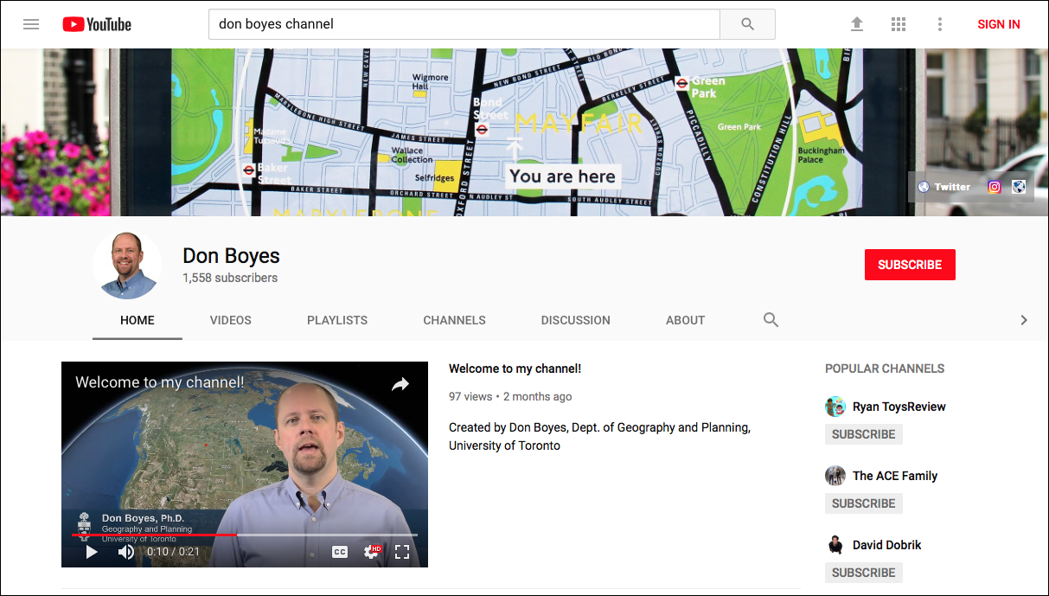
Task: Click in the search input field
Action: pos(464,24)
